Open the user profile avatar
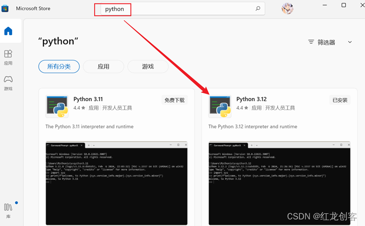The height and width of the screenshot is (226, 365). pos(287,9)
